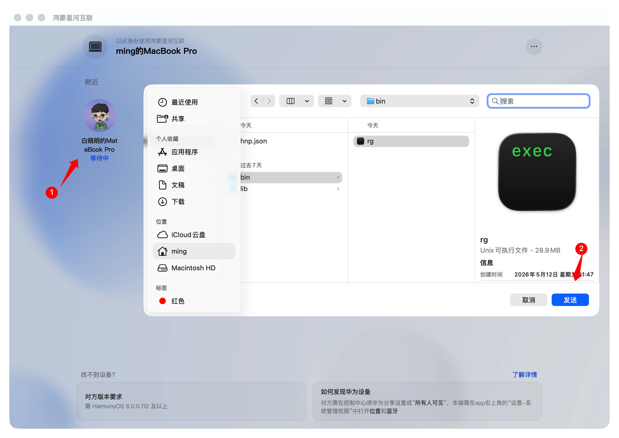Select the ming home folder
619x438 pixels.
[194, 251]
